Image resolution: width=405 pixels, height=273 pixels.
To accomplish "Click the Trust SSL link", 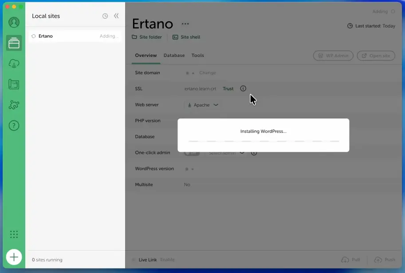I will coord(228,89).
